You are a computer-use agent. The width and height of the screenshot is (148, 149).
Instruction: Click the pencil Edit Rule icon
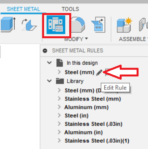click(99, 73)
